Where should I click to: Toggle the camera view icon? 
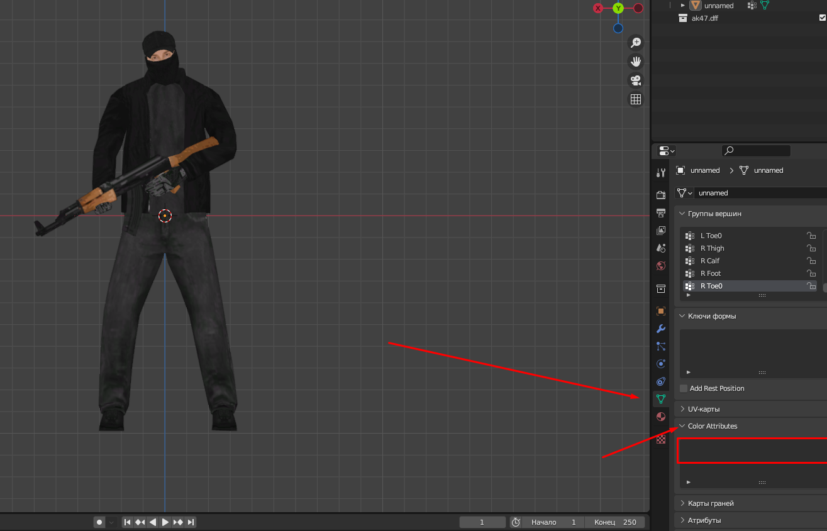tap(636, 80)
